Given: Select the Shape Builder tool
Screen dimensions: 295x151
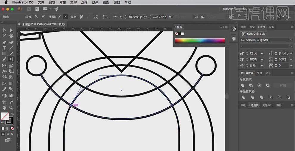Looking at the screenshot, I should (x=4, y=77).
